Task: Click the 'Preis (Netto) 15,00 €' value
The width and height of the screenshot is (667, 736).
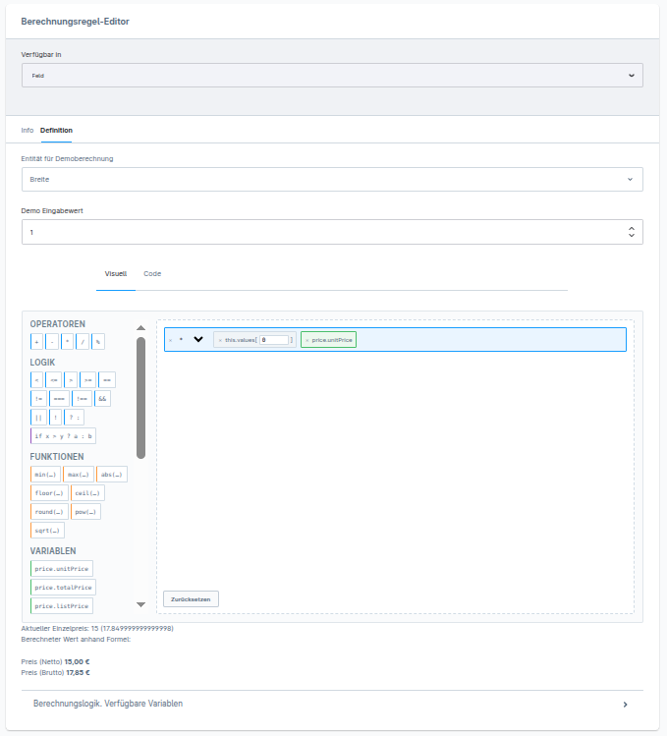Action: (55, 662)
